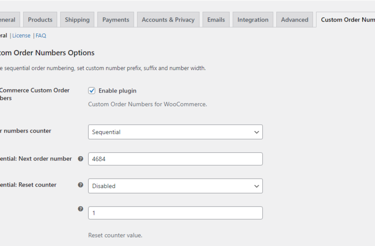The image size is (375, 246).
Task: Open the Integration tab
Action: [253, 19]
